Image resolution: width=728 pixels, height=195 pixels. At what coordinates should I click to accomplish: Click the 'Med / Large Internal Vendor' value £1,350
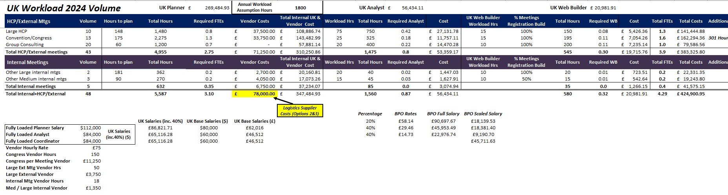click(x=93, y=188)
